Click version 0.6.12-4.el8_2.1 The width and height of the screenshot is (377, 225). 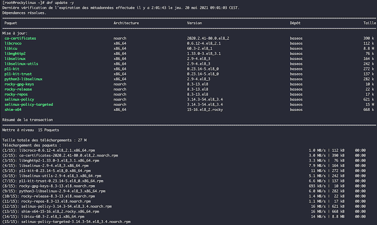(x=204, y=43)
